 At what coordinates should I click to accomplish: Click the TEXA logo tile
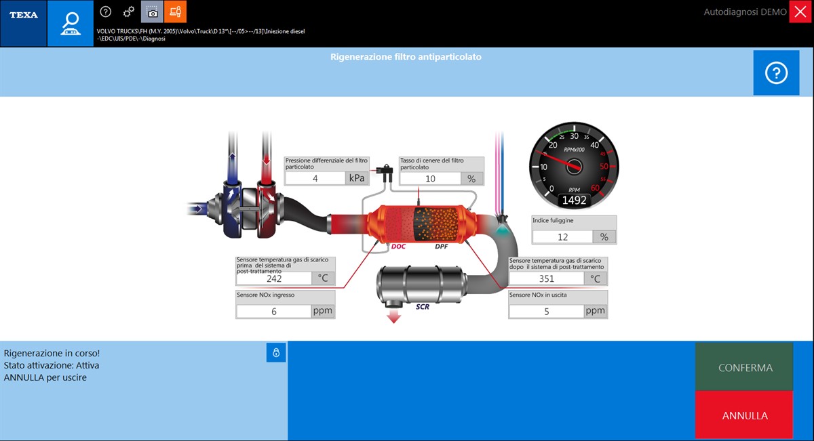(x=23, y=23)
